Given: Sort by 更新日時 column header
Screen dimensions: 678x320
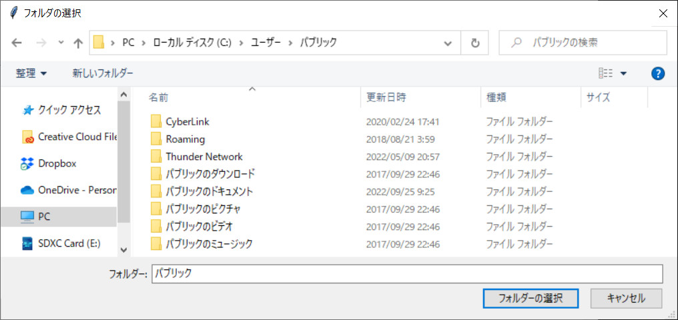Looking at the screenshot, I should [386, 97].
